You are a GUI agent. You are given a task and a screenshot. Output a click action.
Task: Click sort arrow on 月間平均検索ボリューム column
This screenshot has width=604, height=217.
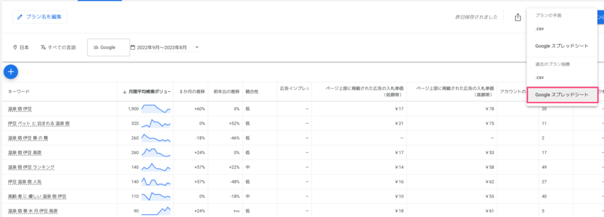point(124,92)
